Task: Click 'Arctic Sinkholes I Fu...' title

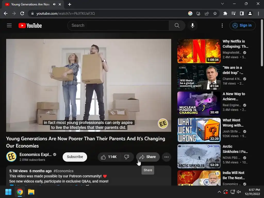Action: [x=235, y=149]
